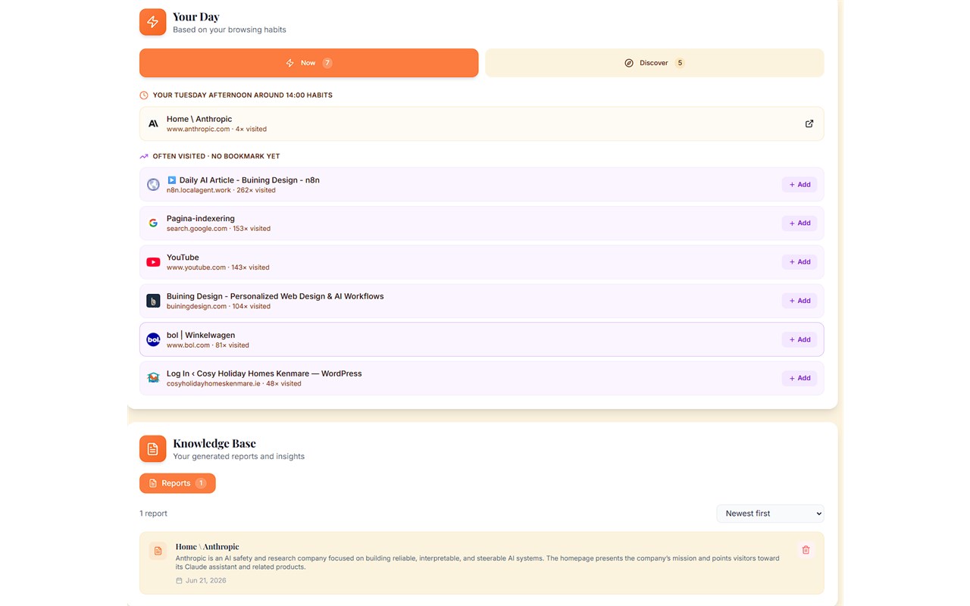The height and width of the screenshot is (606, 970).
Task: Click the Your Day lightning icon
Action: 152,22
